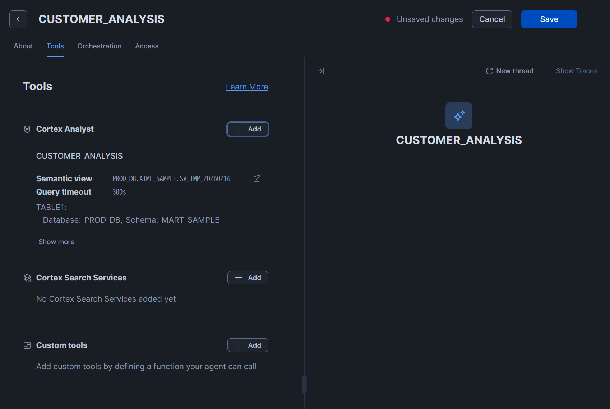
Task: Save the agent changes
Action: [549, 19]
